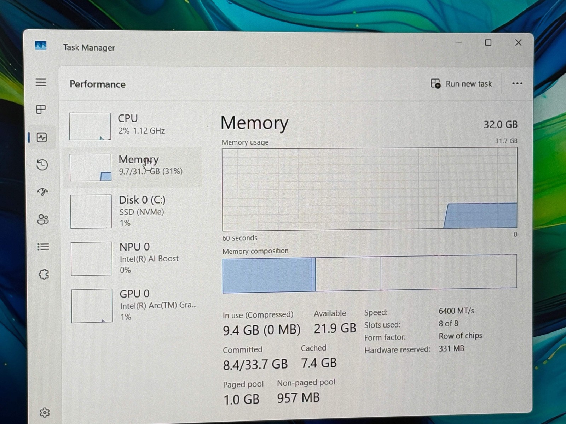This screenshot has height=424, width=566.
Task: Go to the Processes page icon
Action: (x=41, y=110)
